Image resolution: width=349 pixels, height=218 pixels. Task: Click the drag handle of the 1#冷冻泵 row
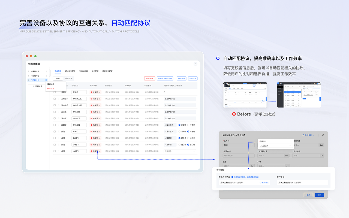tap(58, 112)
